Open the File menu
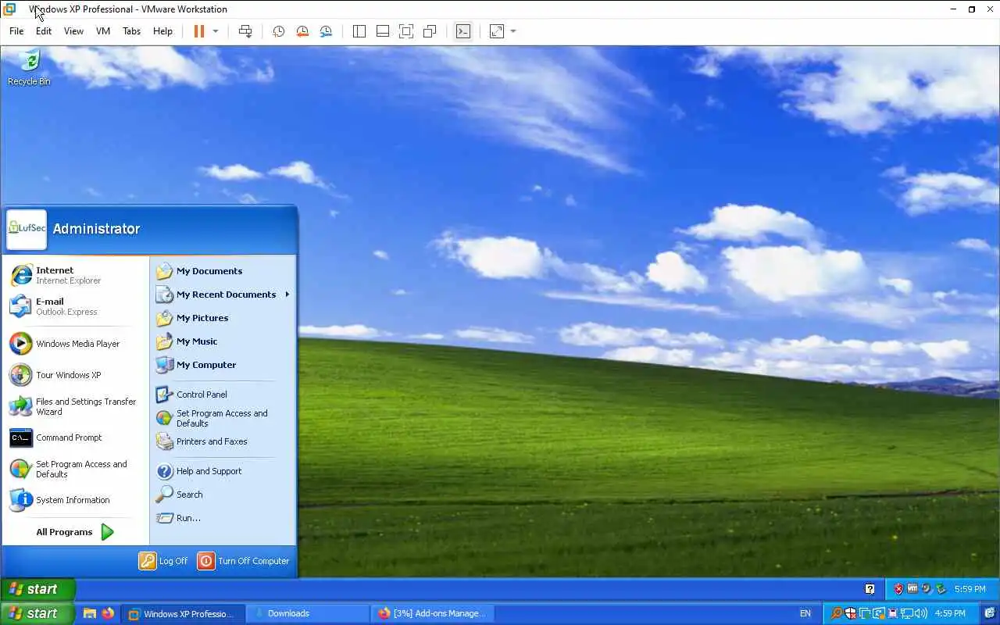 coord(16,31)
